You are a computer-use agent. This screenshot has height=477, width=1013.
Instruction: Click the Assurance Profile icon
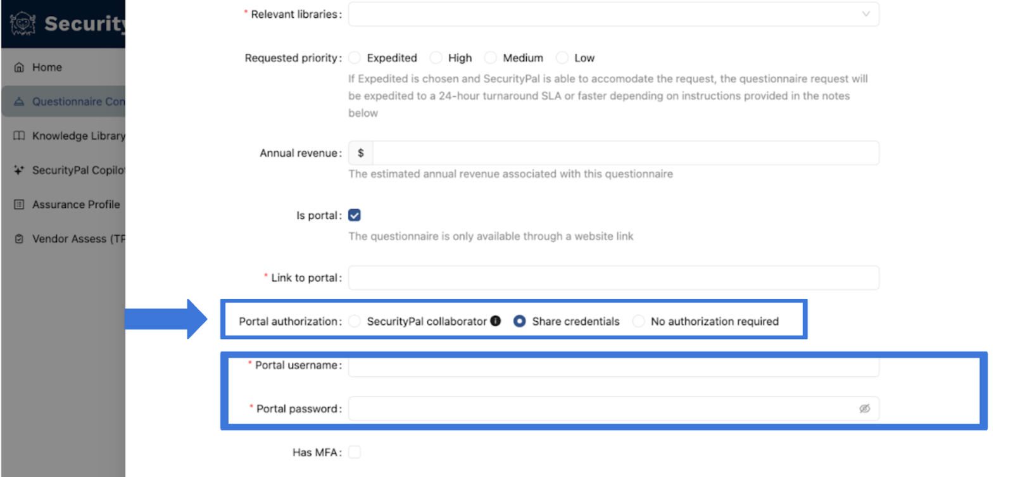(x=19, y=204)
